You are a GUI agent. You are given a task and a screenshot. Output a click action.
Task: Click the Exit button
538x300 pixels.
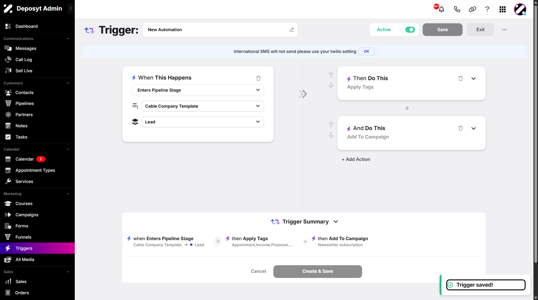[x=480, y=30]
